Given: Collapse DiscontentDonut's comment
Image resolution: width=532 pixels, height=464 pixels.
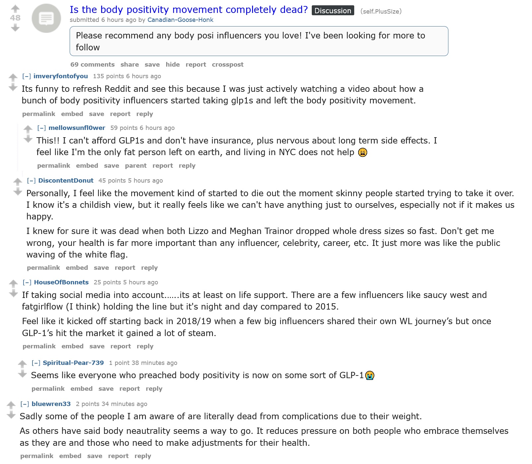Looking at the screenshot, I should pyautogui.click(x=31, y=181).
